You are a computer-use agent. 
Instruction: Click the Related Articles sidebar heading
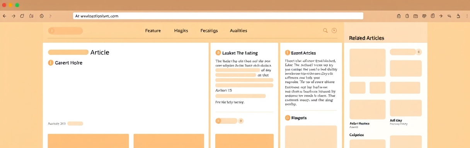[366, 38]
